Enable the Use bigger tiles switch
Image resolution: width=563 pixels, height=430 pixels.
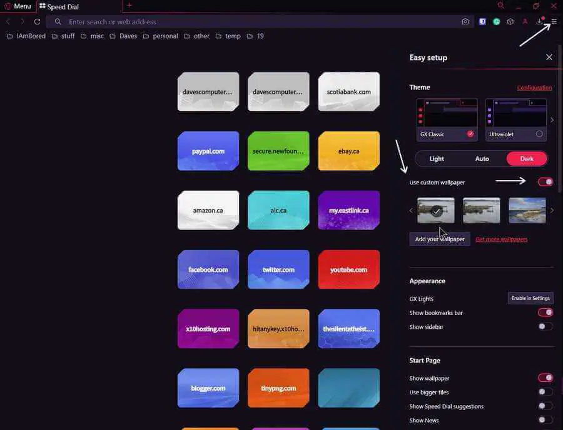(545, 392)
